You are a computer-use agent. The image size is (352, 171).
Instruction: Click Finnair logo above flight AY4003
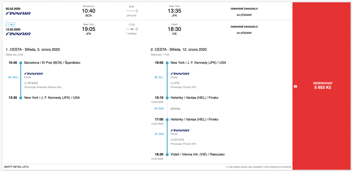click(x=34, y=74)
